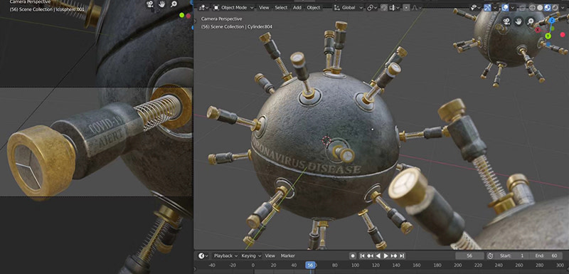The height and width of the screenshot is (274, 569).
Task: Open object type visibility dropdown
Action: (x=476, y=7)
